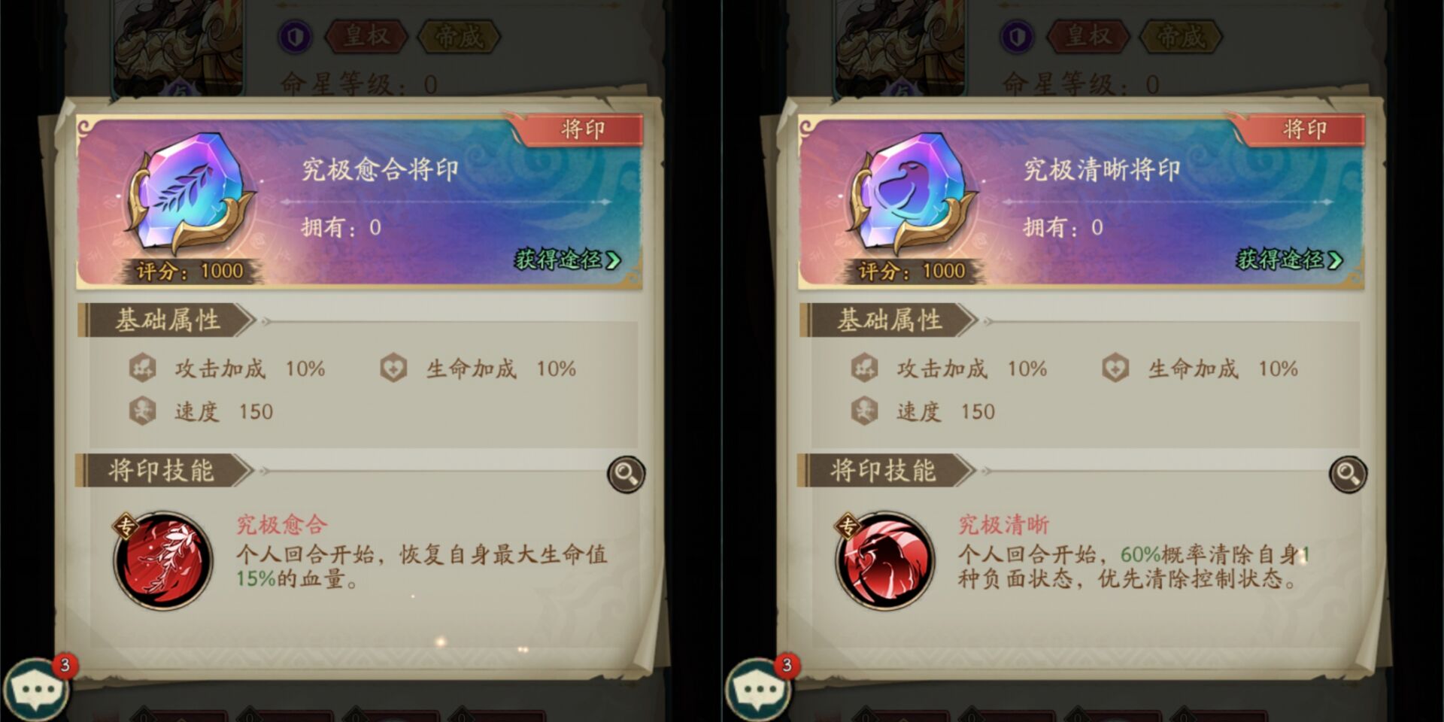Tap the red 究极愈合 skill icon
The width and height of the screenshot is (1444, 722).
(x=163, y=560)
